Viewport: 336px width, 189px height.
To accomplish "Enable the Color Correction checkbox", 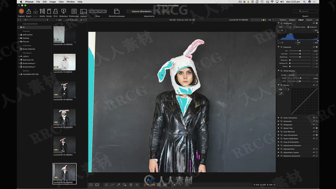I will click(317, 118).
